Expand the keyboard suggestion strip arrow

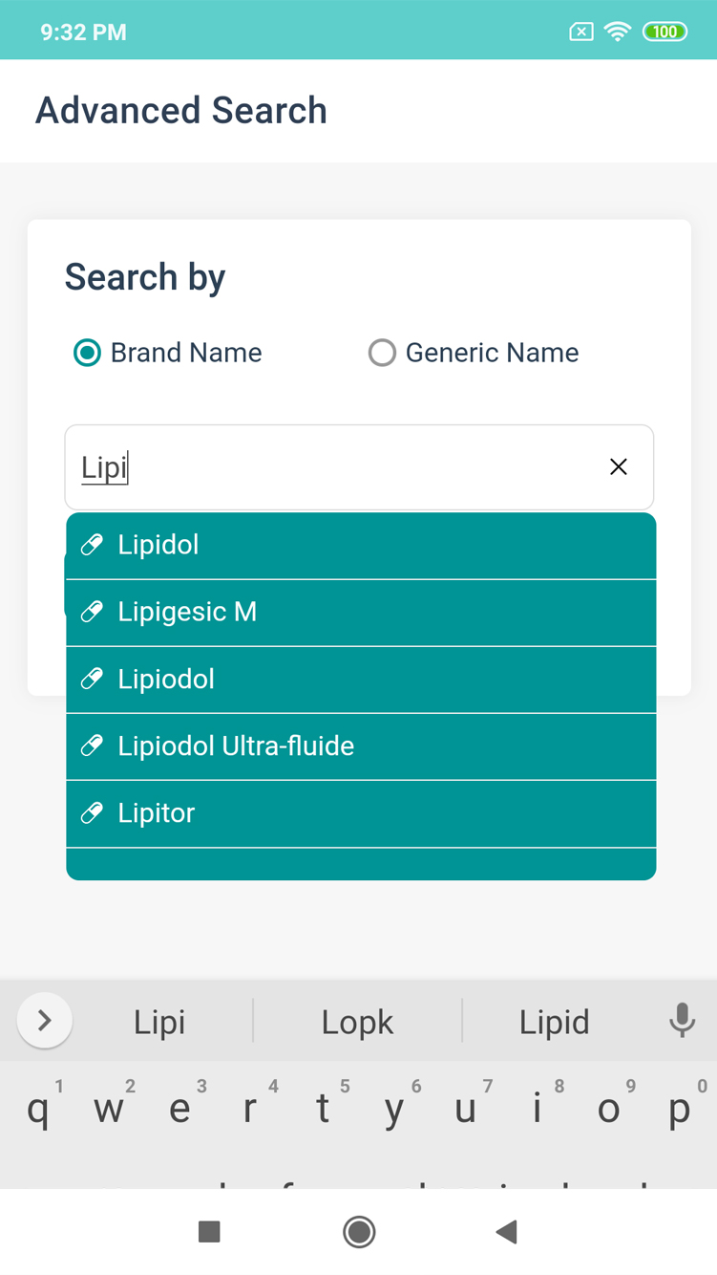click(44, 1021)
